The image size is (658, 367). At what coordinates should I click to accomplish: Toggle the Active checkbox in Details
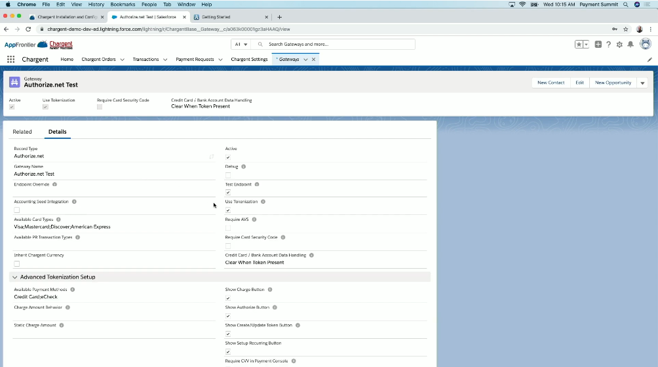click(228, 157)
